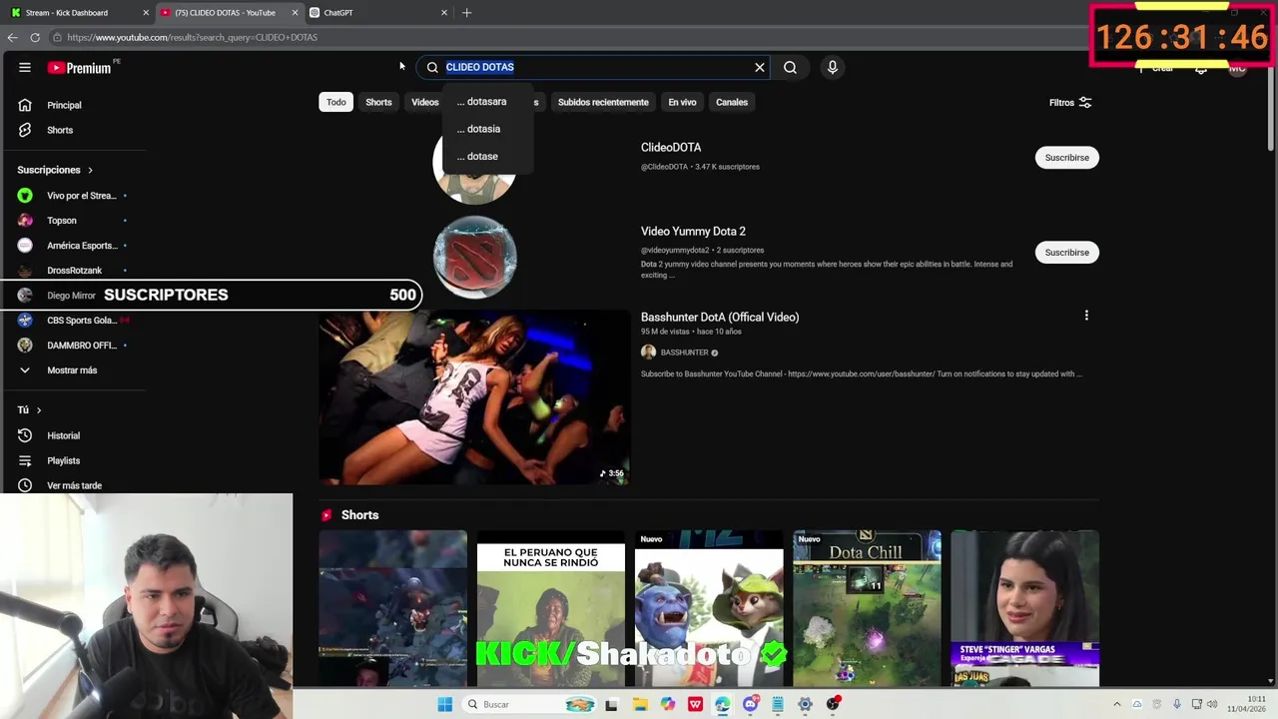
Task: Open the Topson subscription channel
Action: coord(61,221)
